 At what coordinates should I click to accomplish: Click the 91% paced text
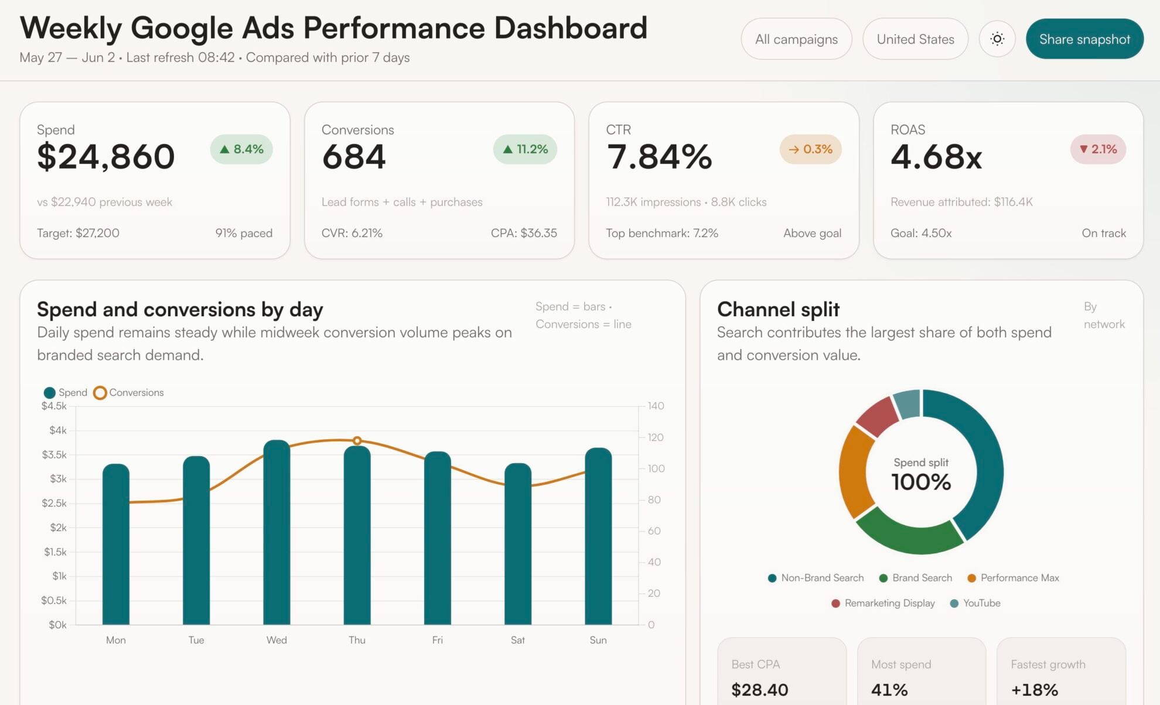pyautogui.click(x=244, y=233)
